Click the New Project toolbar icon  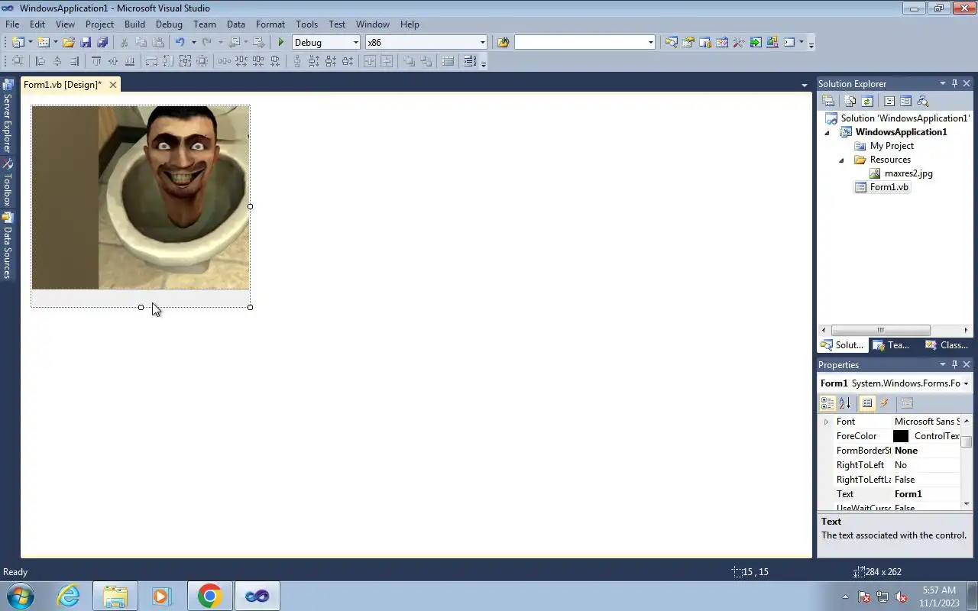point(18,42)
